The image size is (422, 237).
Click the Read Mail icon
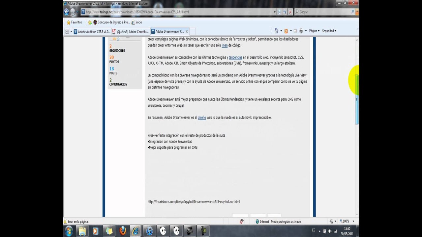(x=295, y=31)
